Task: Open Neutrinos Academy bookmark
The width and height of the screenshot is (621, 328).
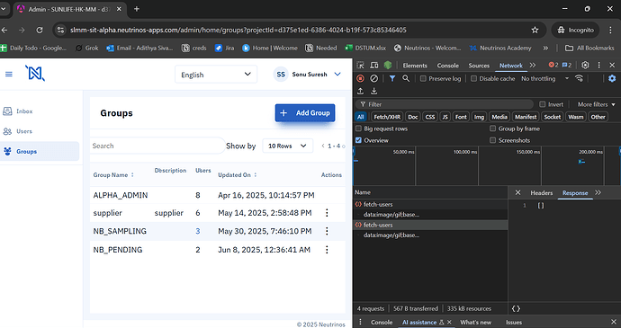Action: 500,48
